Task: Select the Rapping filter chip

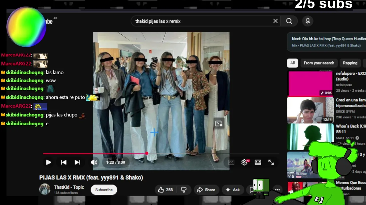Action: click(x=350, y=63)
